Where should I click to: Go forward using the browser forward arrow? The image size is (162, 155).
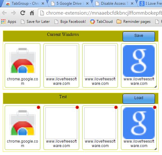click(13, 13)
